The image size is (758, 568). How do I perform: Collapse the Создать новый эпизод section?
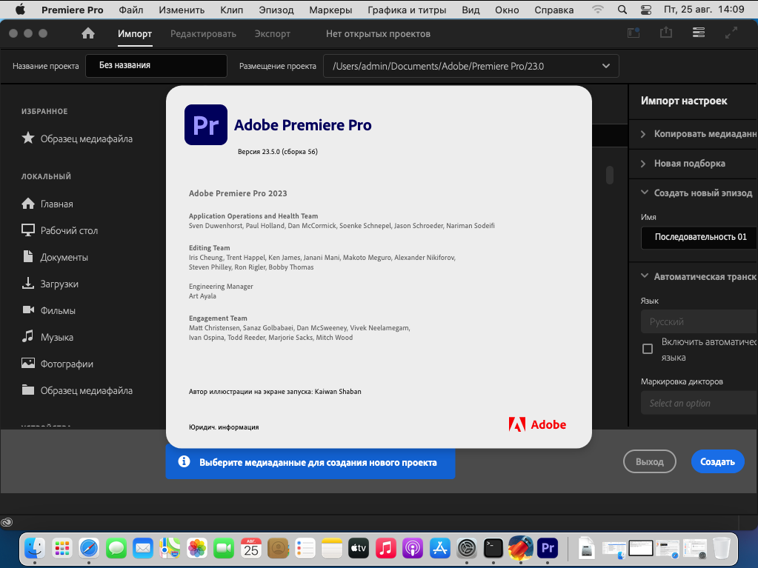tap(697, 193)
